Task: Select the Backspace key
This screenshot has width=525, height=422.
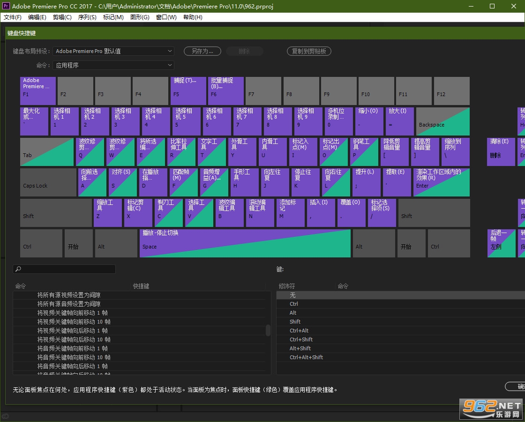Action: click(442, 121)
